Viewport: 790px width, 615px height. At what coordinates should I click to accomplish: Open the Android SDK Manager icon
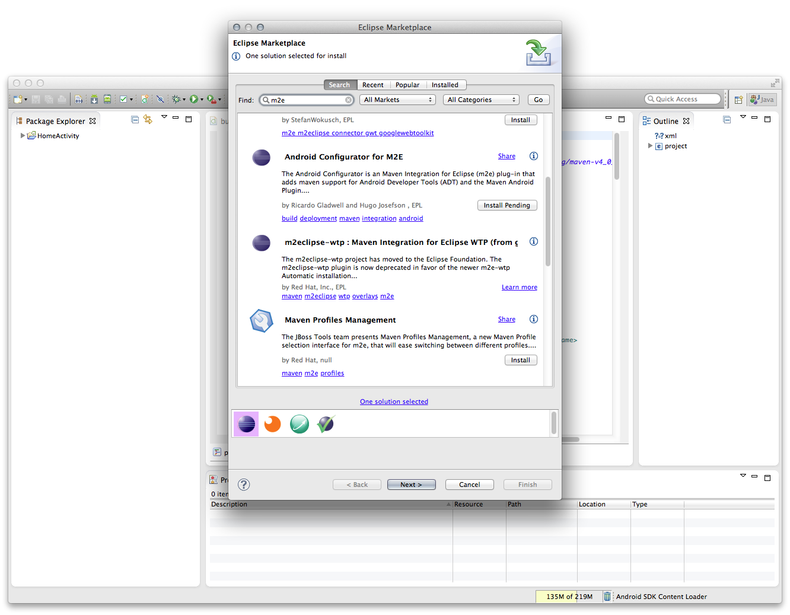[94, 99]
